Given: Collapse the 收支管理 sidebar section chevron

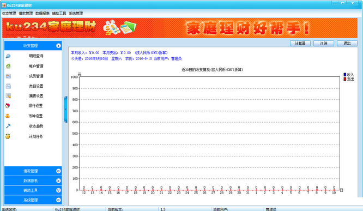Looking at the screenshot, I should [58, 46].
